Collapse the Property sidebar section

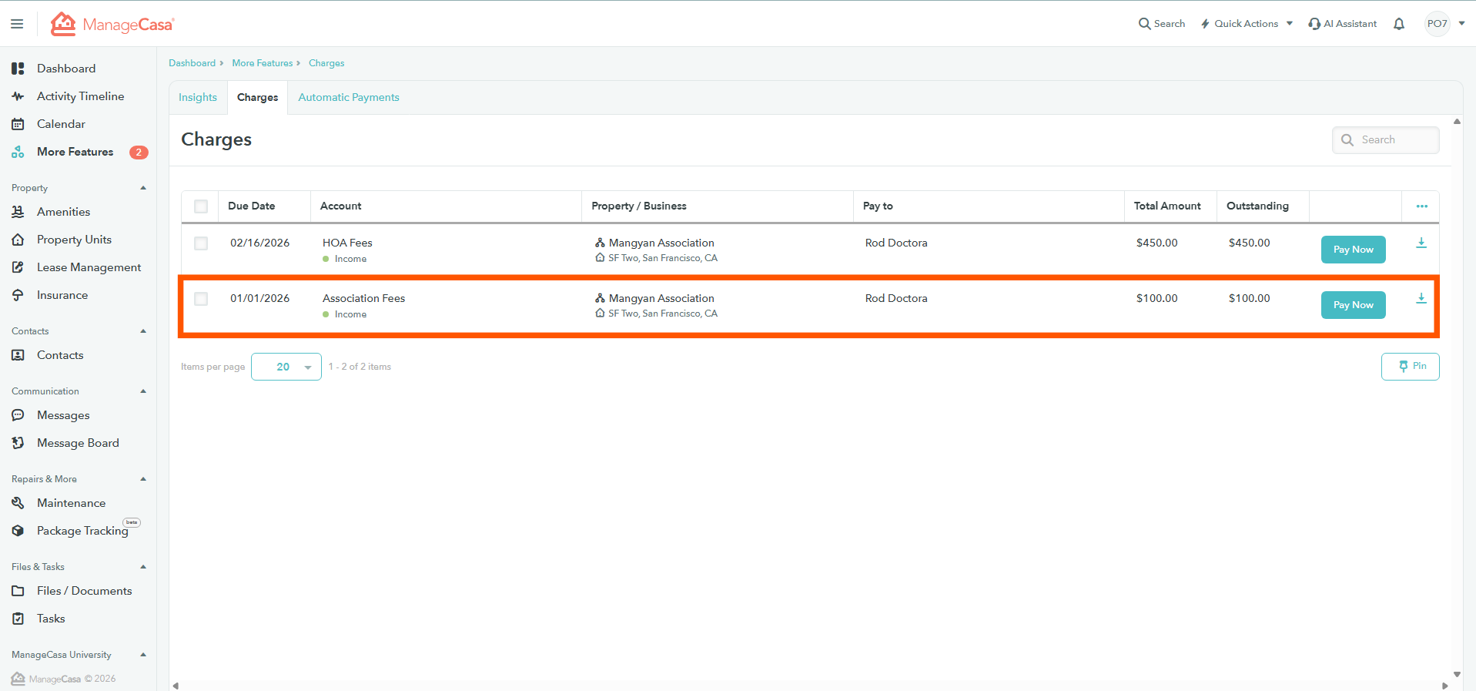coord(143,188)
